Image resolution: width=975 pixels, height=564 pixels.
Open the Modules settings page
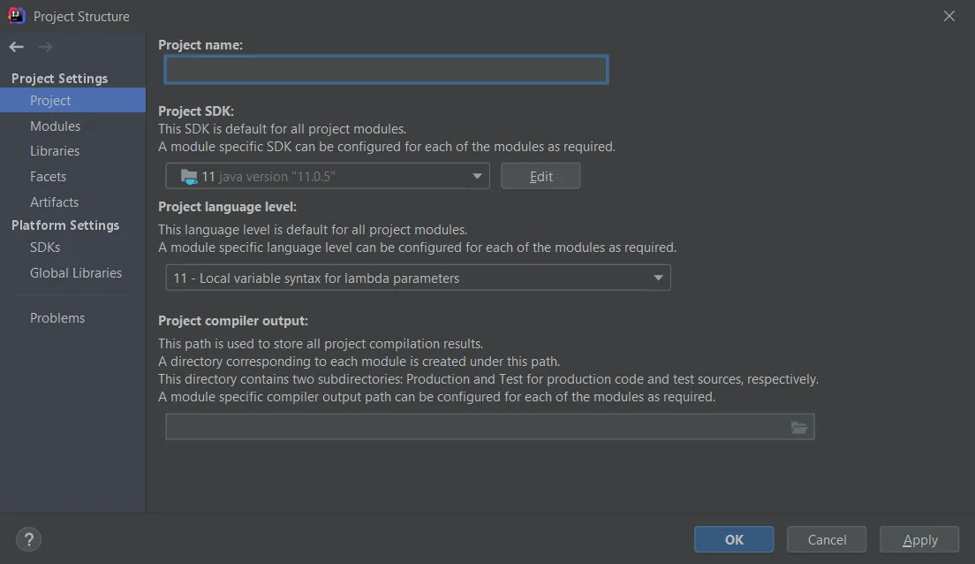pyautogui.click(x=55, y=126)
